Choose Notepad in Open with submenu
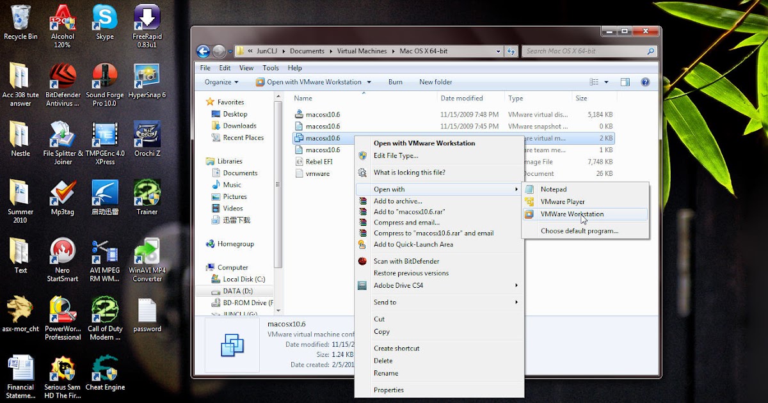 pos(585,189)
